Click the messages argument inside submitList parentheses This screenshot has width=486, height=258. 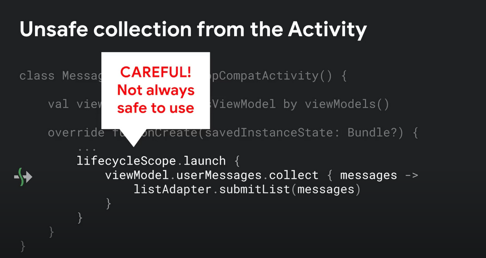coord(326,190)
